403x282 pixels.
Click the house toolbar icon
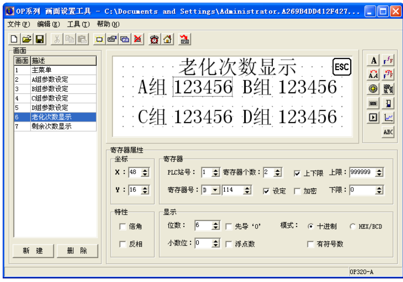tap(167, 39)
